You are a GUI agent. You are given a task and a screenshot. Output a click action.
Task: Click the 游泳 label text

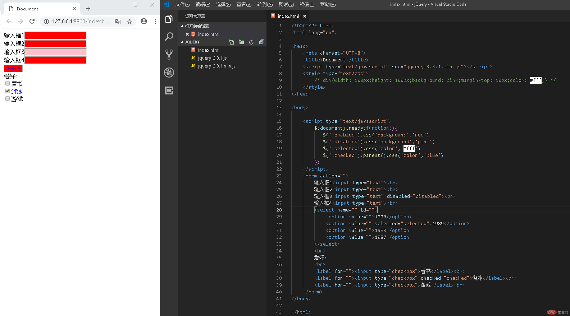[x=17, y=91]
